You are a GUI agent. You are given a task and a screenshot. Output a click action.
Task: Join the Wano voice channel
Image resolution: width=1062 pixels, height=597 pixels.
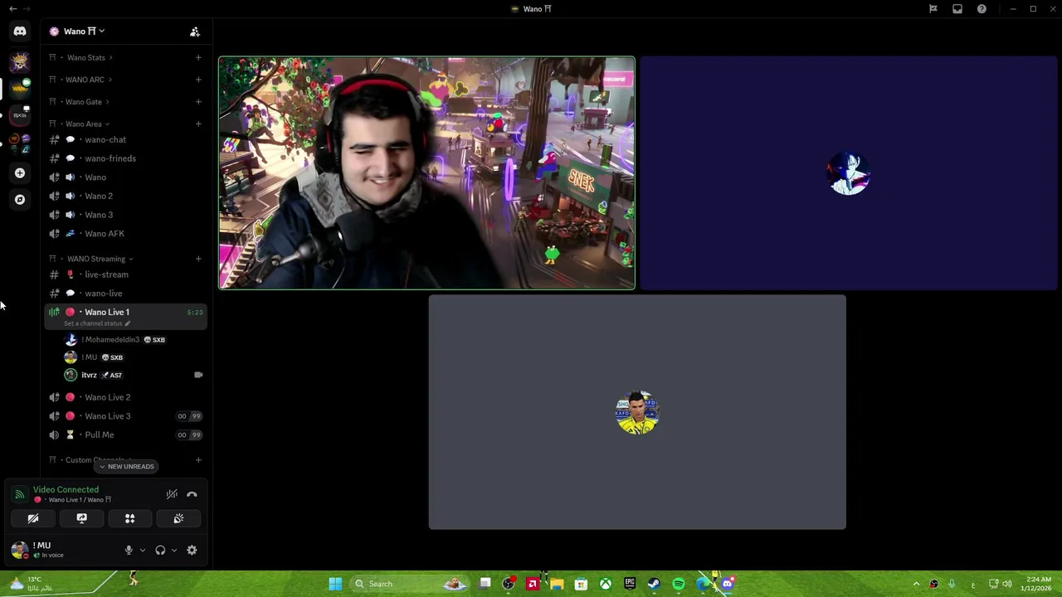(124, 177)
